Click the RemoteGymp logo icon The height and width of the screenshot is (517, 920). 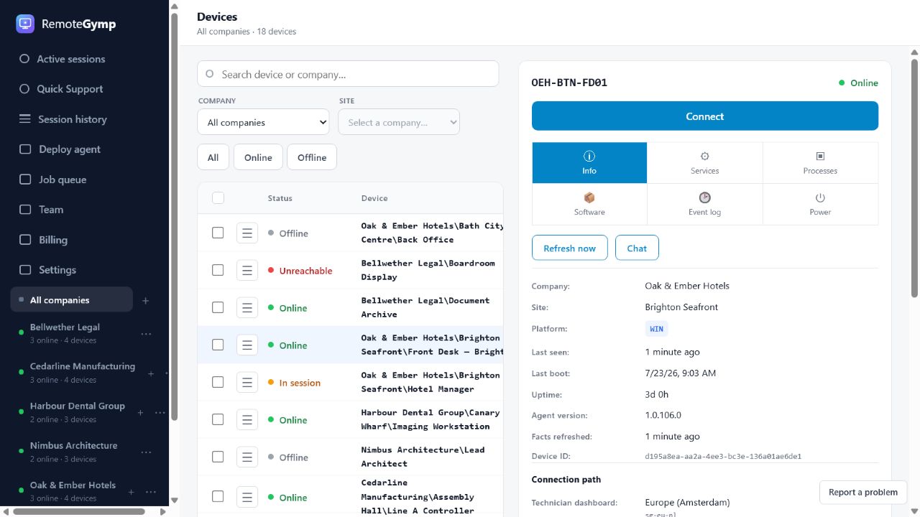25,24
